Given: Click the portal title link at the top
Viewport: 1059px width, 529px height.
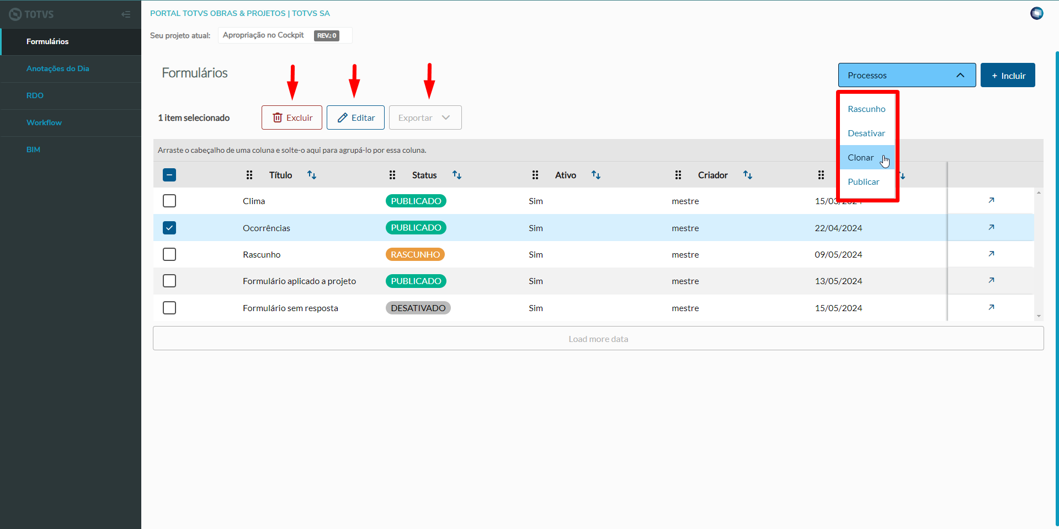Looking at the screenshot, I should pyautogui.click(x=240, y=13).
